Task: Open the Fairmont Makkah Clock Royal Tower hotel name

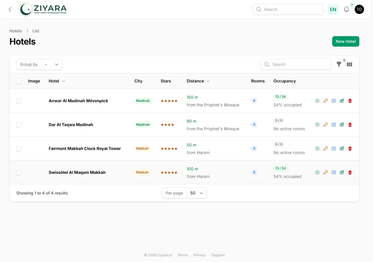Action: coord(85,149)
